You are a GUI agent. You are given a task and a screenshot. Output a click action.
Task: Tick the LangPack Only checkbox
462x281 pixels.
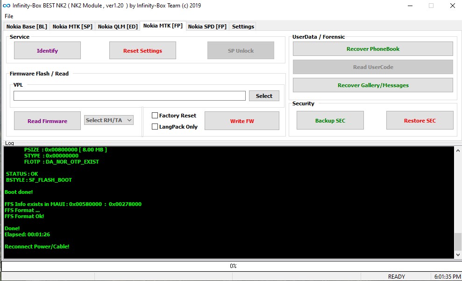(155, 127)
